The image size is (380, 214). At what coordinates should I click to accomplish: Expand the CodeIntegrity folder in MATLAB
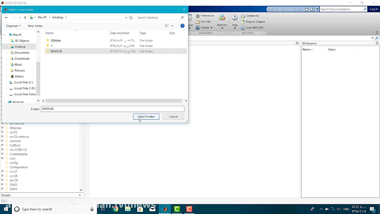tap(3, 154)
